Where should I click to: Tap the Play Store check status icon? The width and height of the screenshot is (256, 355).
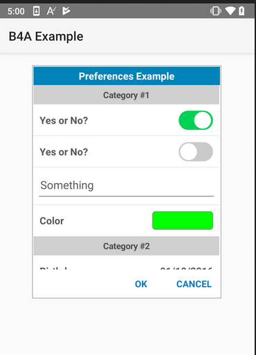[x=66, y=11]
